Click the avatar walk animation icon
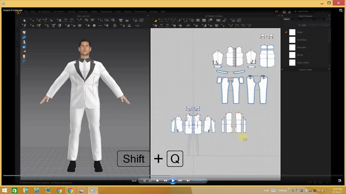 pyautogui.click(x=24, y=26)
